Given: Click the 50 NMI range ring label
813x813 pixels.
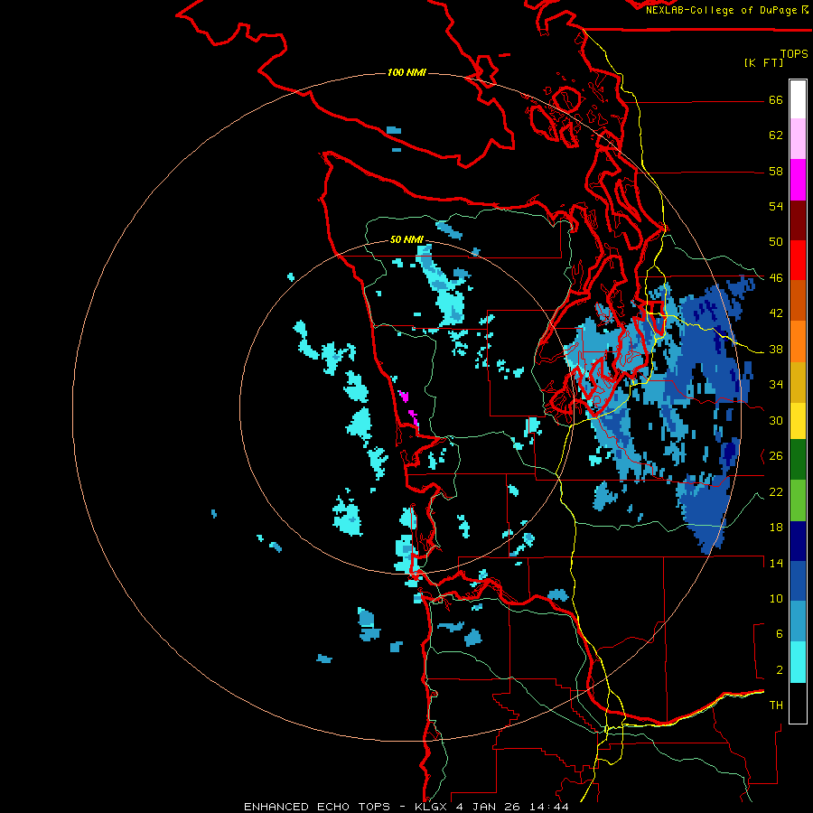Looking at the screenshot, I should pos(406,239).
